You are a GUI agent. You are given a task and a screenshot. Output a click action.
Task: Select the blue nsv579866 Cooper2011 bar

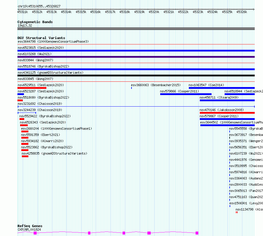pos(186,94)
